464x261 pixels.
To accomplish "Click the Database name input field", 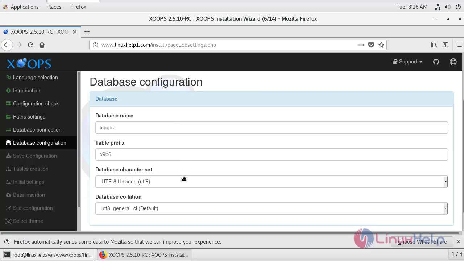I will pos(272,128).
